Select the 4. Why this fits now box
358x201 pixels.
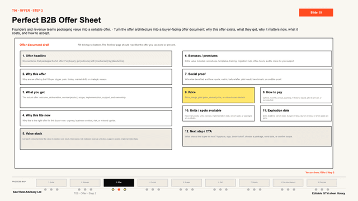pyautogui.click(x=96, y=118)
